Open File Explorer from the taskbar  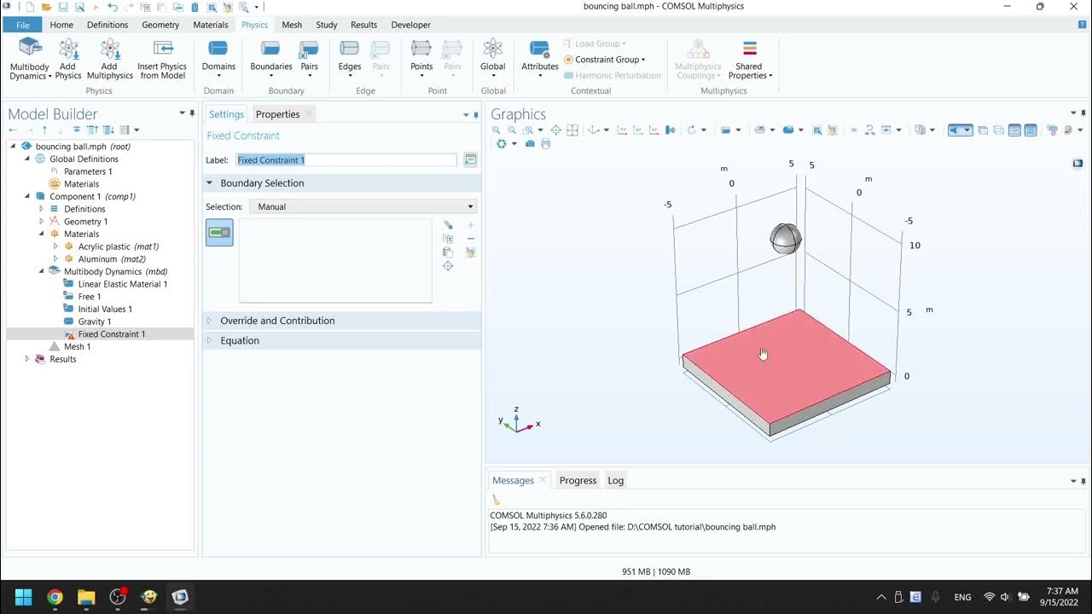86,597
